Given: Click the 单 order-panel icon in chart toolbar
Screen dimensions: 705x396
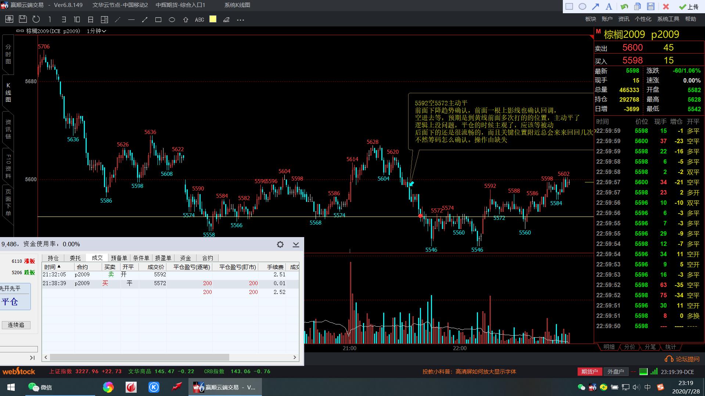Looking at the screenshot, I should 9,19.
